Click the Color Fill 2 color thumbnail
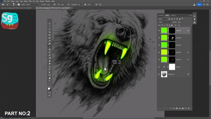Image resolution: width=211 pixels, height=119 pixels. pos(164,52)
